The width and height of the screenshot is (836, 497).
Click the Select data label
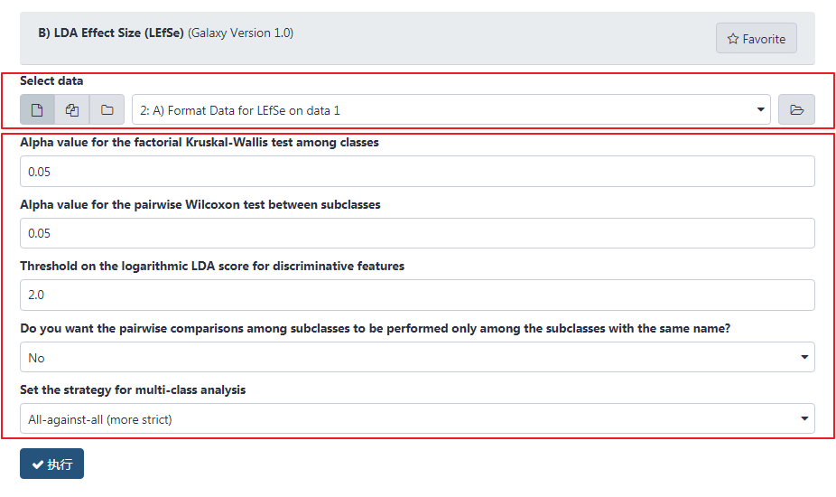[51, 80]
